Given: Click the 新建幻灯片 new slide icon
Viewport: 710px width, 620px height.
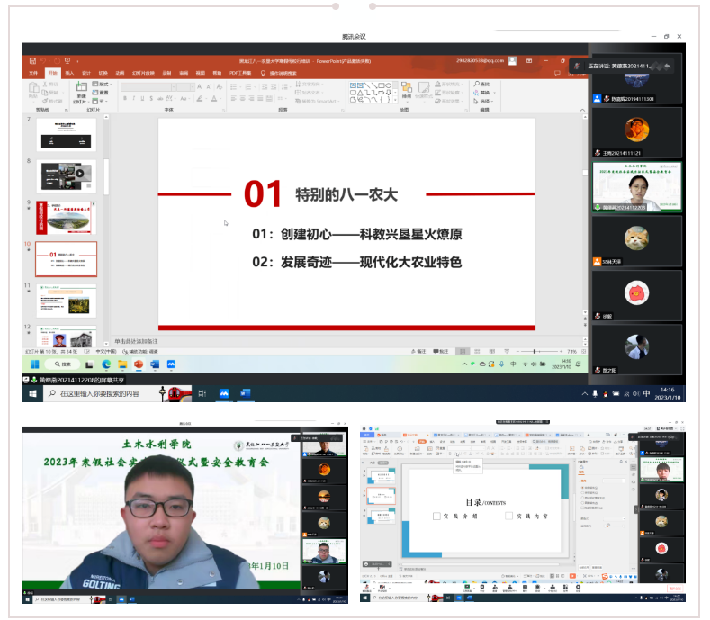Looking at the screenshot, I should point(81,89).
